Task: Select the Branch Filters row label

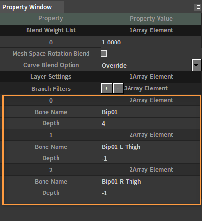Action: [51, 88]
